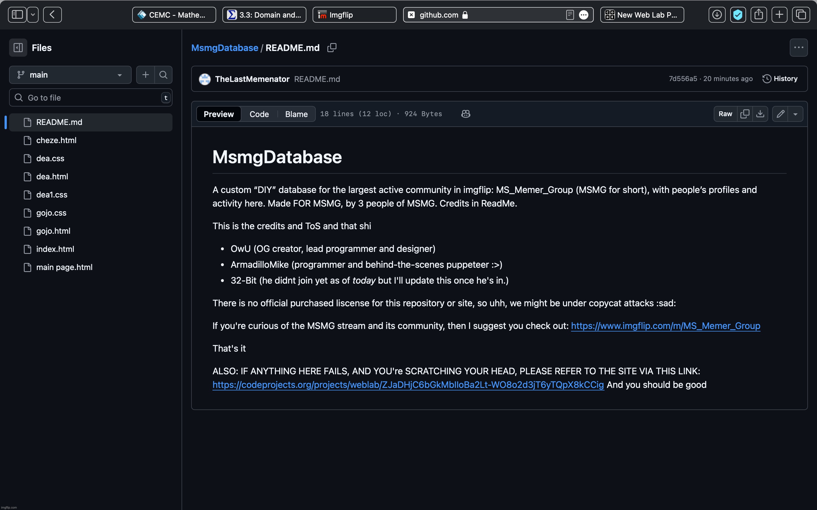Open gojo.html in the file tree
817x510 pixels.
click(x=53, y=231)
